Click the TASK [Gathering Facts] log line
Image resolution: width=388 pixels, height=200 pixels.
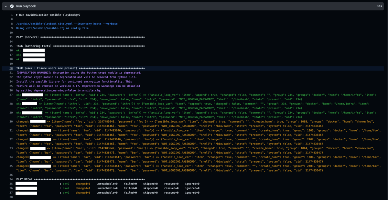point(80,46)
